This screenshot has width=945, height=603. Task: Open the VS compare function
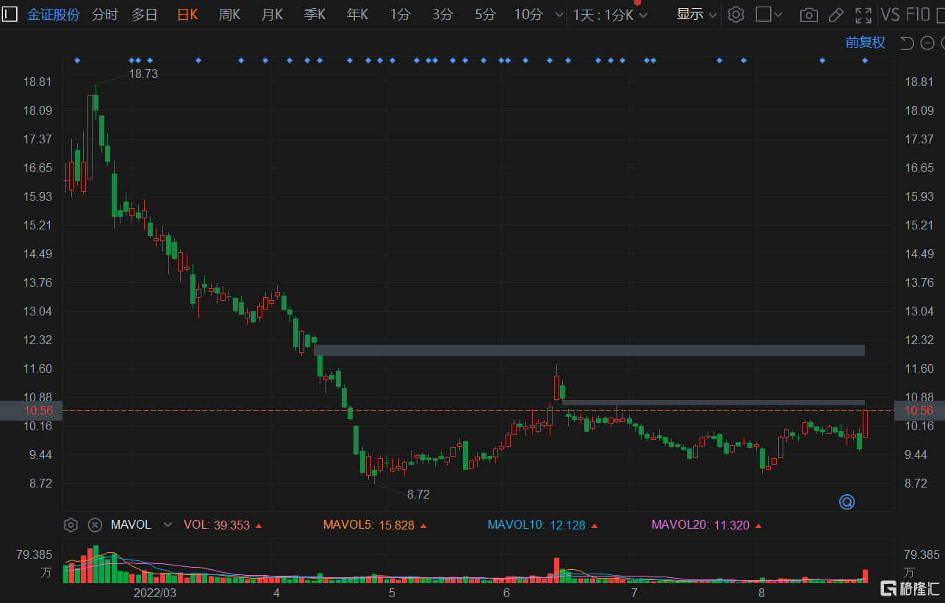pyautogui.click(x=890, y=14)
